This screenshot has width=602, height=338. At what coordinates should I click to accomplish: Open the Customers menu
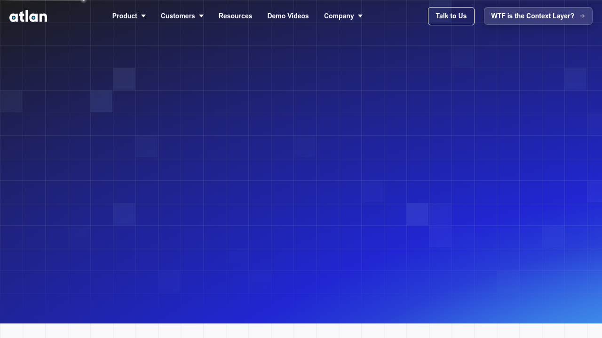[178, 16]
